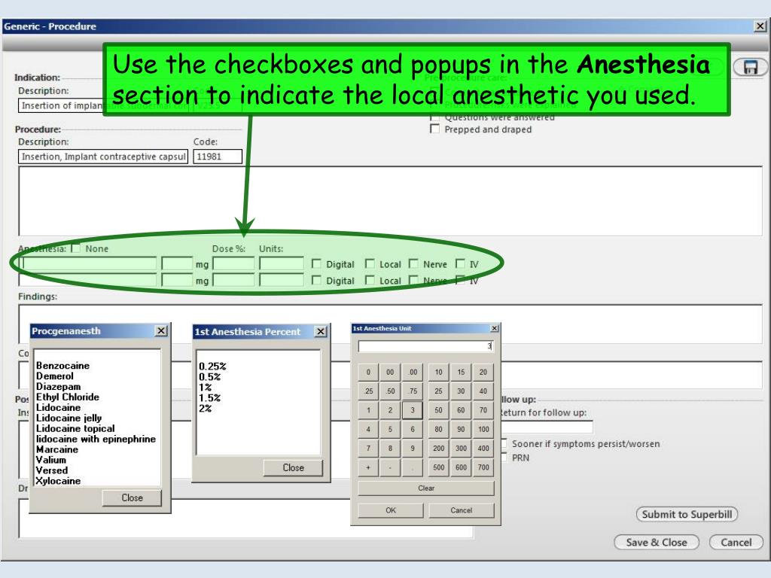
Task: Choose 0.25% anesthesia percent
Action: pos(212,367)
